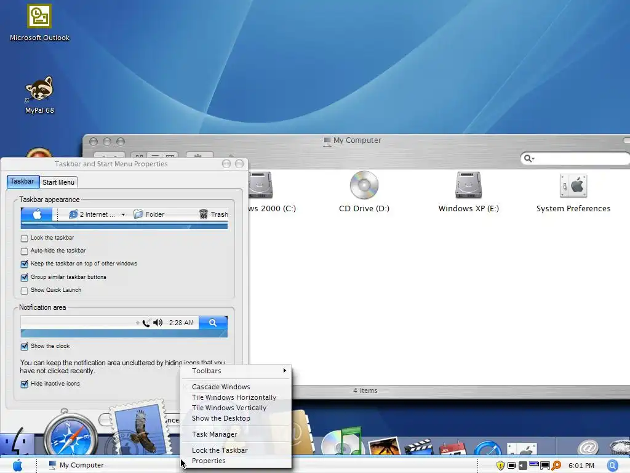The image size is (630, 473).
Task: Open the QuickTime blue Q dock icon
Action: pos(488,448)
